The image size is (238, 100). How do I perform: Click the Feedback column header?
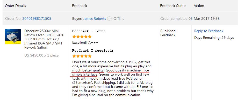click(x=80, y=6)
